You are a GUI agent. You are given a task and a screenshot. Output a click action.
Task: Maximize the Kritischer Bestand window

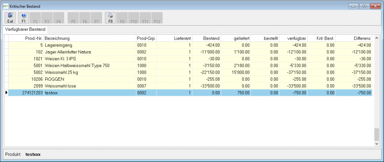(x=364, y=6)
